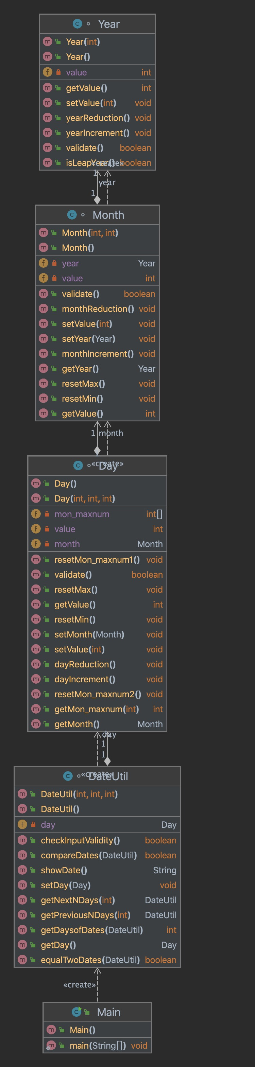Click the Day class icon in header
255x1067 pixels.
coord(78,466)
